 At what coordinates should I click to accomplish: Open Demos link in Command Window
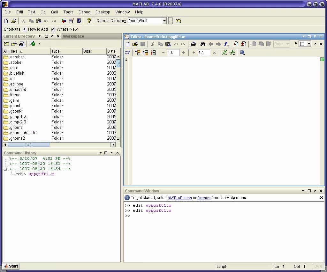[204, 198]
